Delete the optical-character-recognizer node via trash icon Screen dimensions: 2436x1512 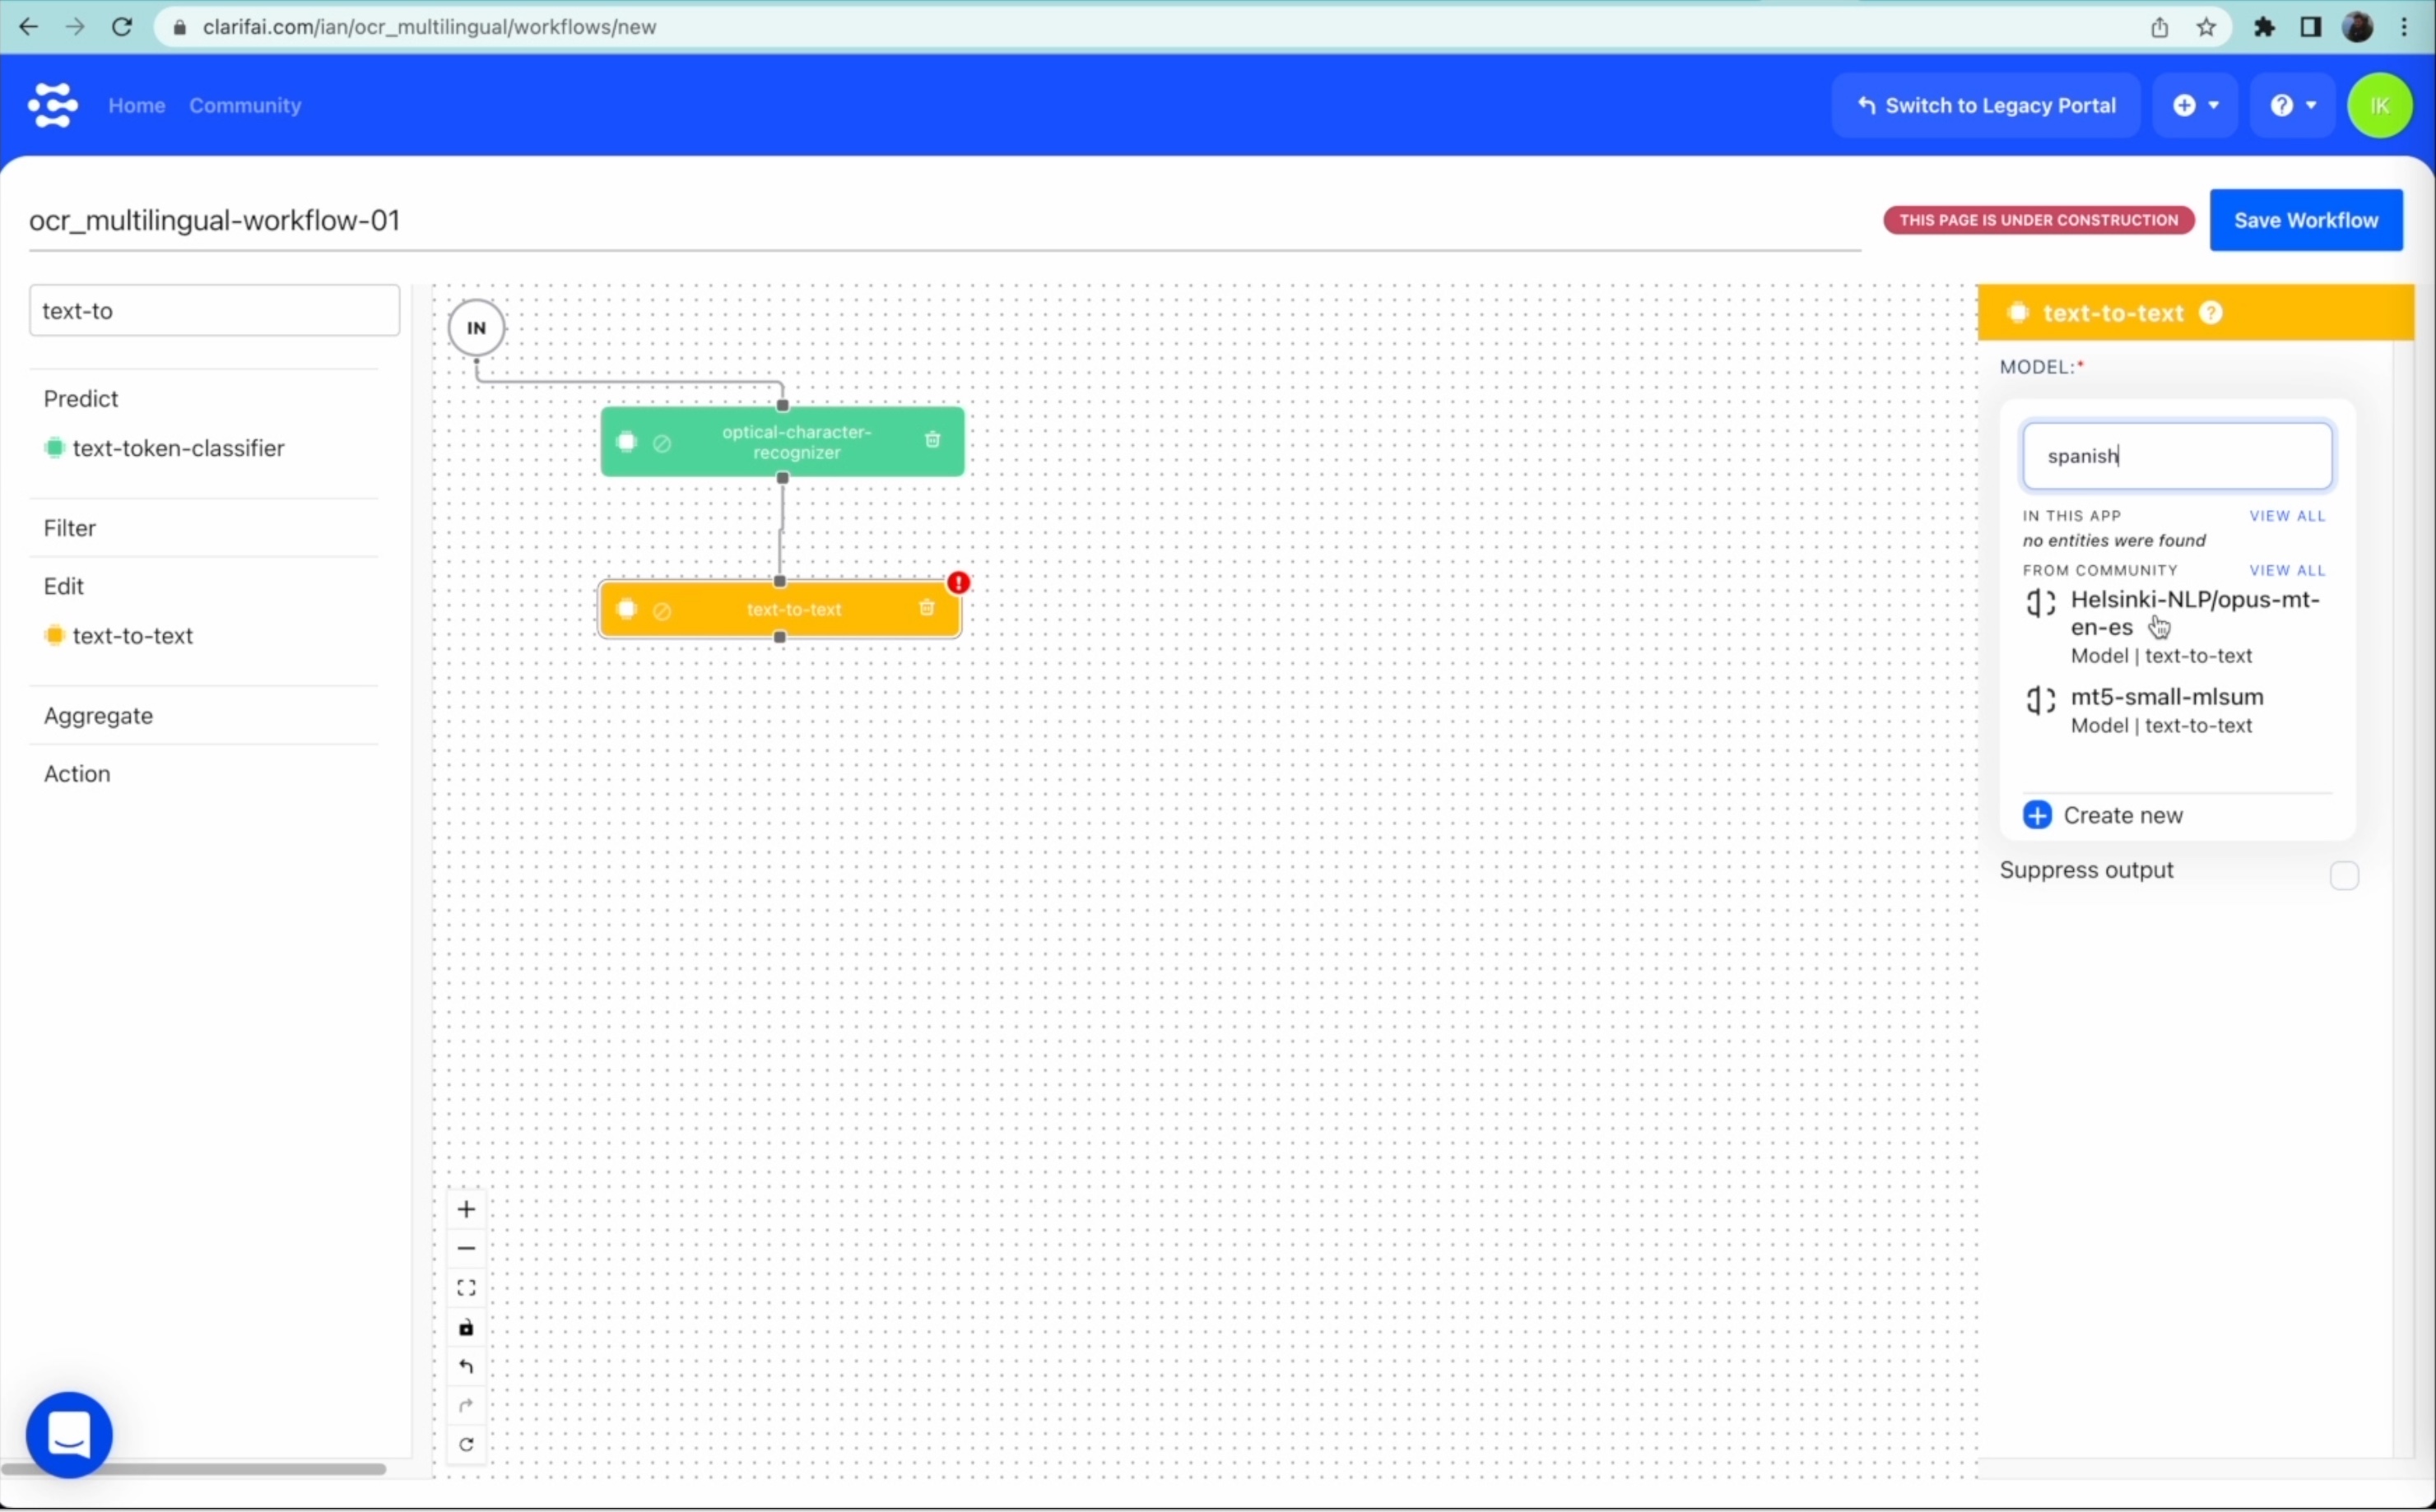coord(932,440)
